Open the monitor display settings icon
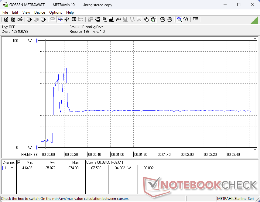This screenshot has height=202, width=260. coord(111,19)
